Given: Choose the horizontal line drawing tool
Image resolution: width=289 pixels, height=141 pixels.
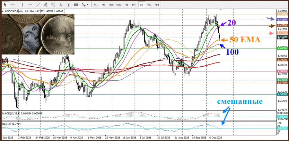Looking at the screenshot, I should [31, 4].
